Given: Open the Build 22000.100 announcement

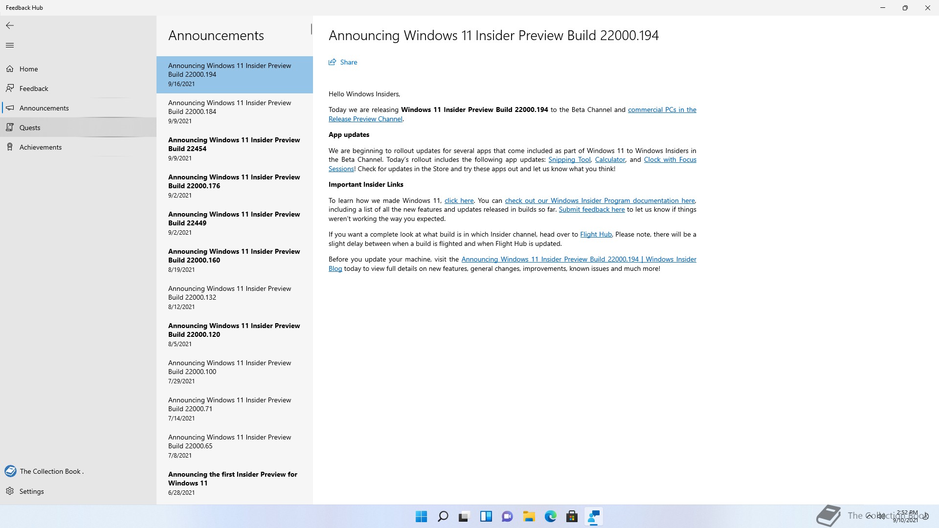Looking at the screenshot, I should [x=235, y=372].
